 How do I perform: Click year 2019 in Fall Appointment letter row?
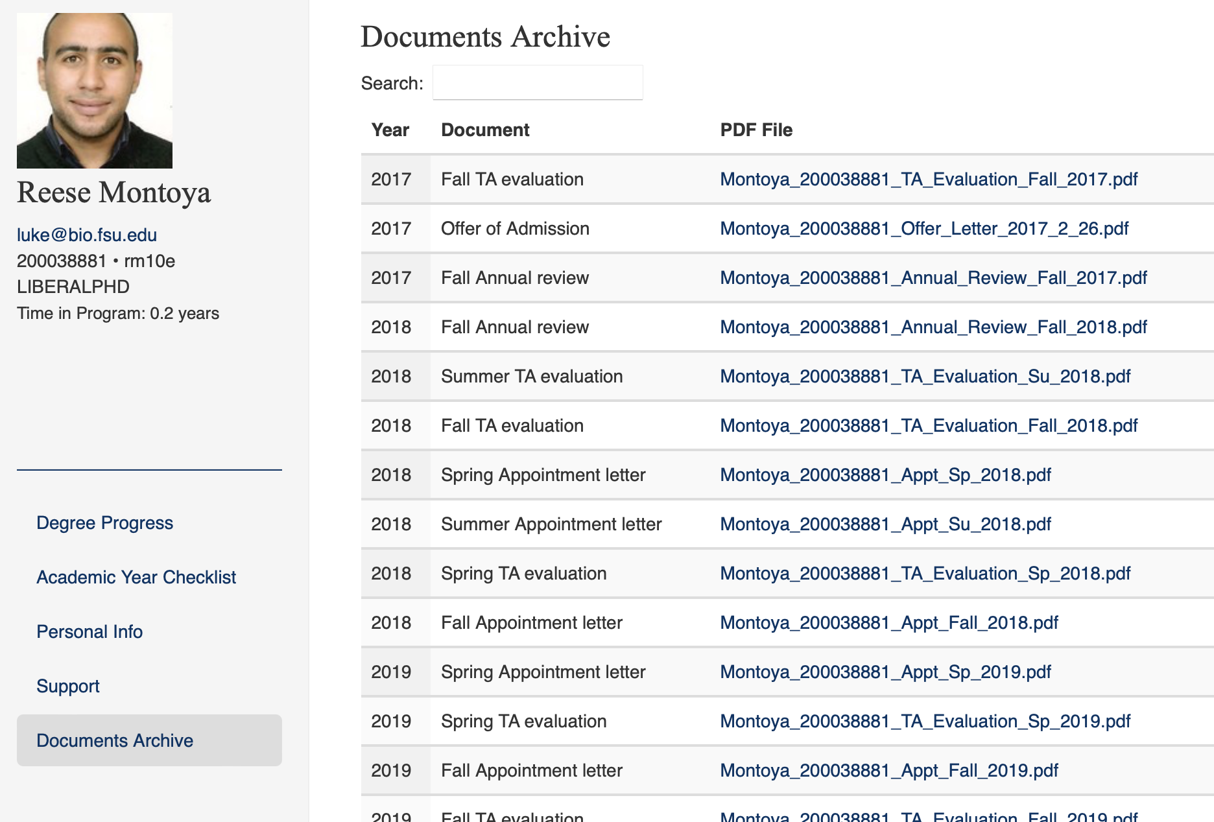[391, 770]
